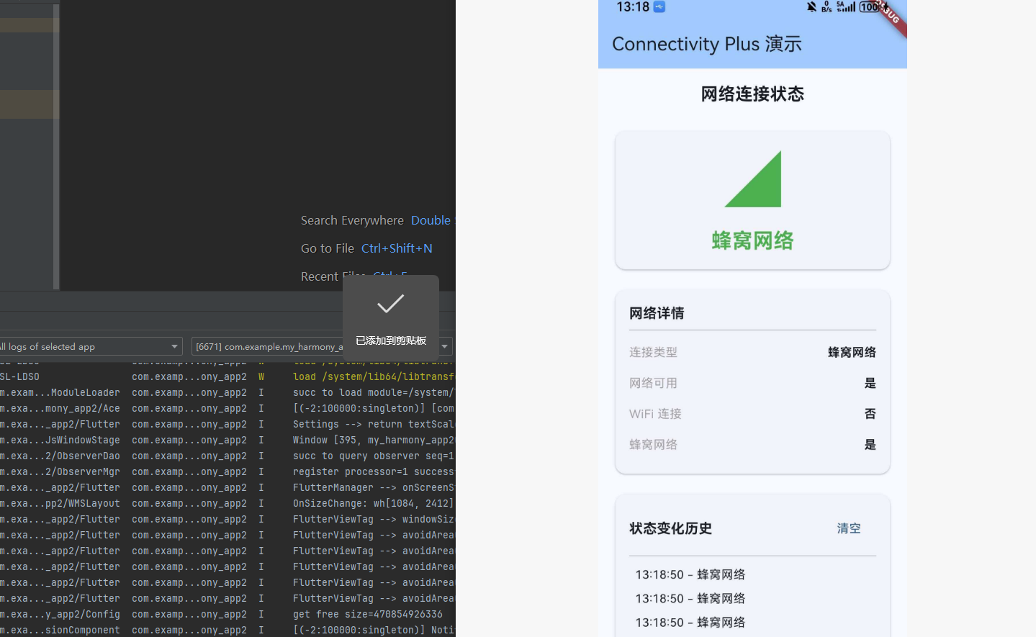Click the SL-LDSO tag in log table
This screenshot has height=637, width=1036.
pos(19,376)
